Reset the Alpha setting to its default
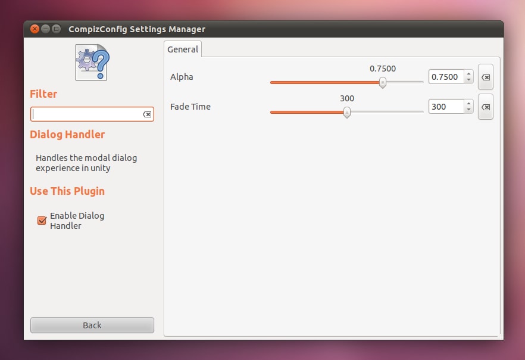This screenshot has width=525, height=360. 486,77
